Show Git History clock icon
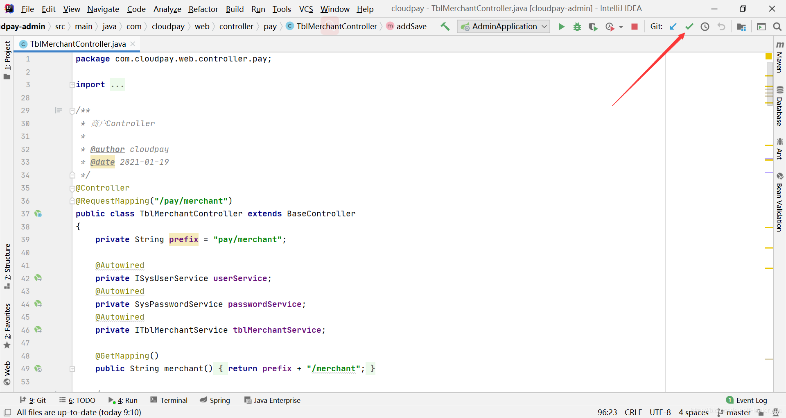Image resolution: width=786 pixels, height=418 pixels. [705, 27]
